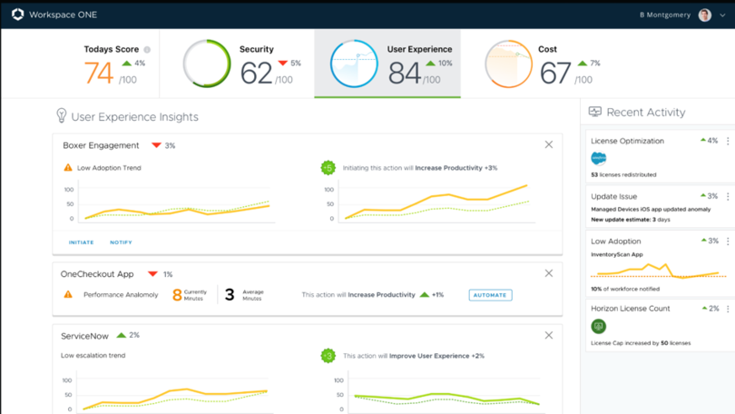Click the Cost circular gauge

click(508, 64)
